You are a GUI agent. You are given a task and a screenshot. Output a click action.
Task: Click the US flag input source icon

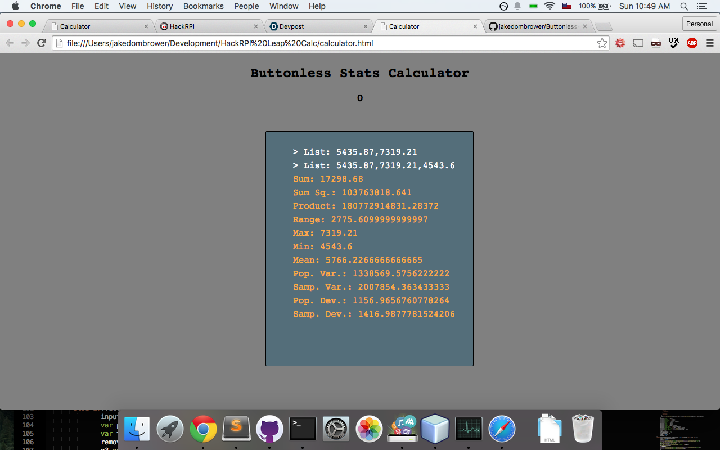(x=567, y=6)
